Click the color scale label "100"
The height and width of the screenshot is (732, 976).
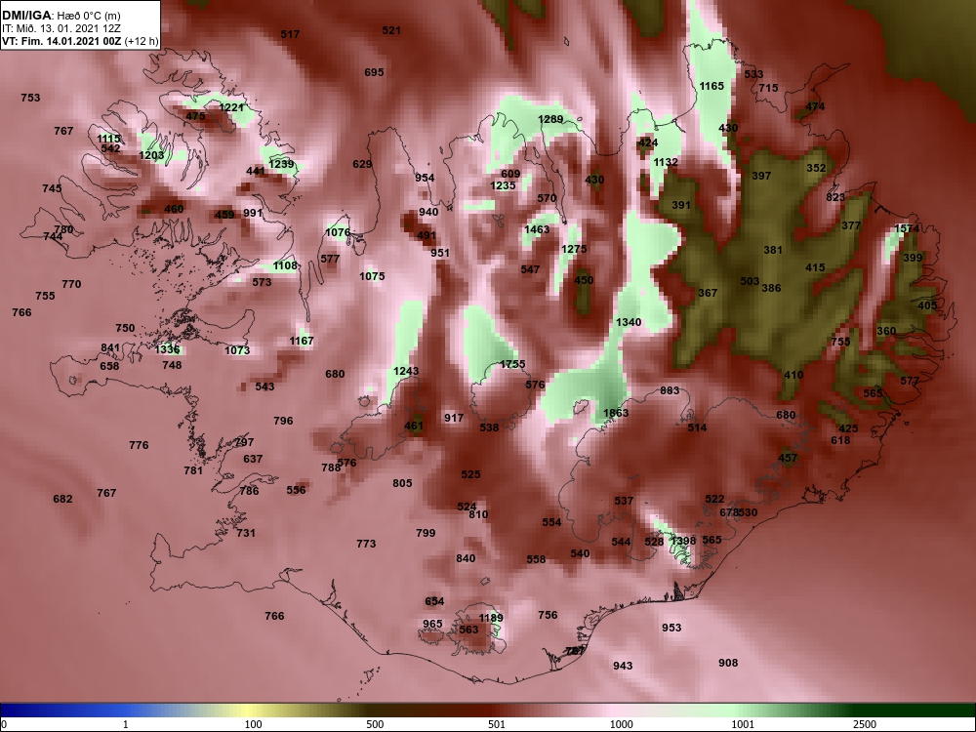pyautogui.click(x=253, y=724)
